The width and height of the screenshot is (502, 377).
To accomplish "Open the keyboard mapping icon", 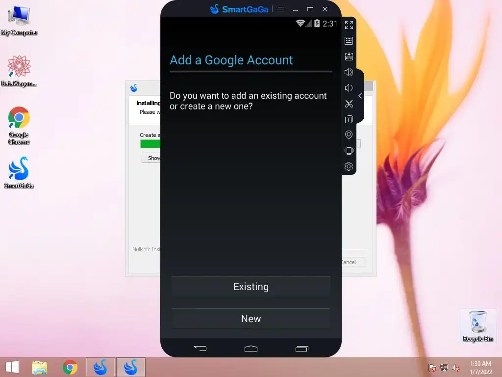I will point(349,41).
